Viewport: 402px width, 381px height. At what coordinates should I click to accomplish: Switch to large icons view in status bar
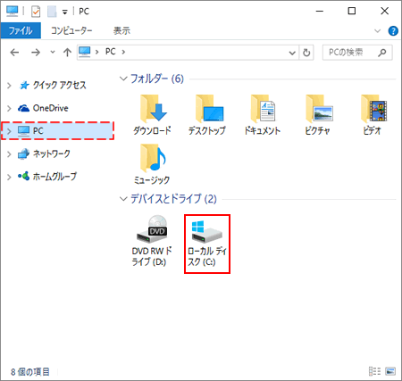tap(390, 371)
